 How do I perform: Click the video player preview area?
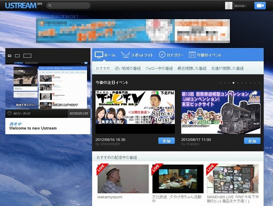coord(48,85)
